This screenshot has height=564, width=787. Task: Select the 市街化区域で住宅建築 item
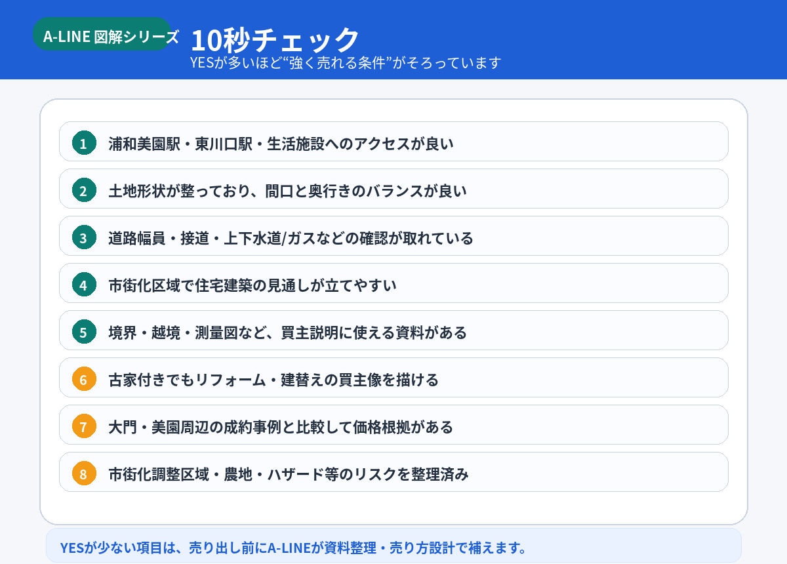393,283
